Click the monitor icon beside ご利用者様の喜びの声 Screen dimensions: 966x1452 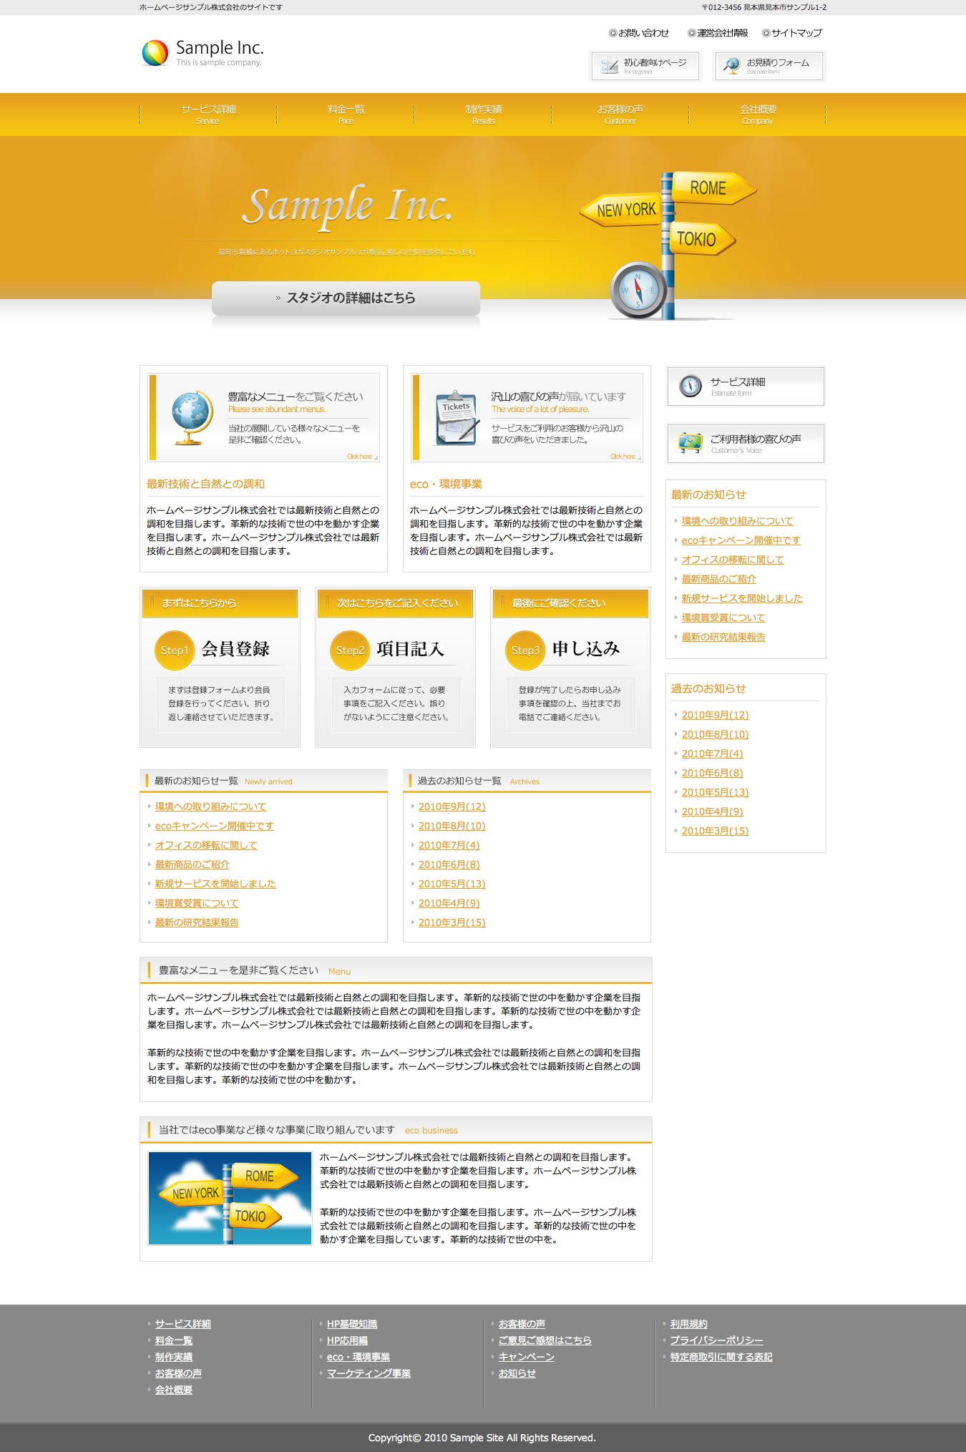click(690, 444)
